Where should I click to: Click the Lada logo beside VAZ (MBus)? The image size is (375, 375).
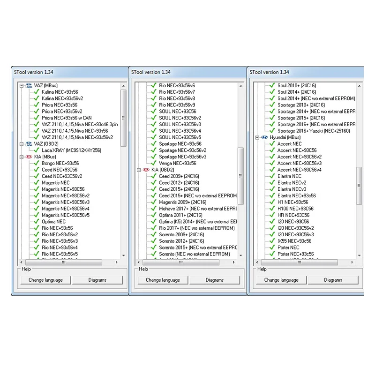click(x=29, y=86)
